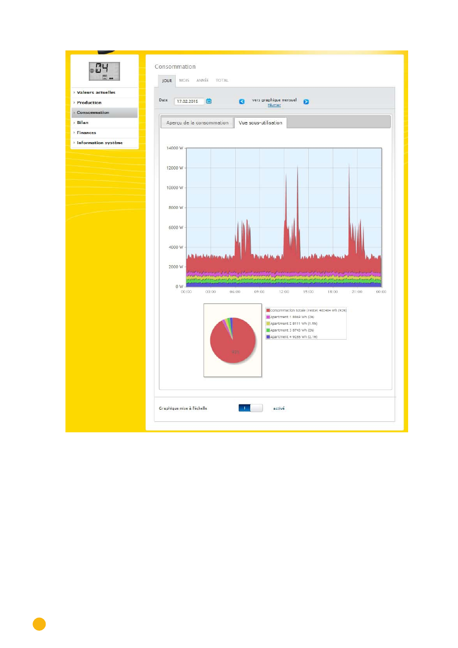Open the calendar date picker icon

[209, 101]
